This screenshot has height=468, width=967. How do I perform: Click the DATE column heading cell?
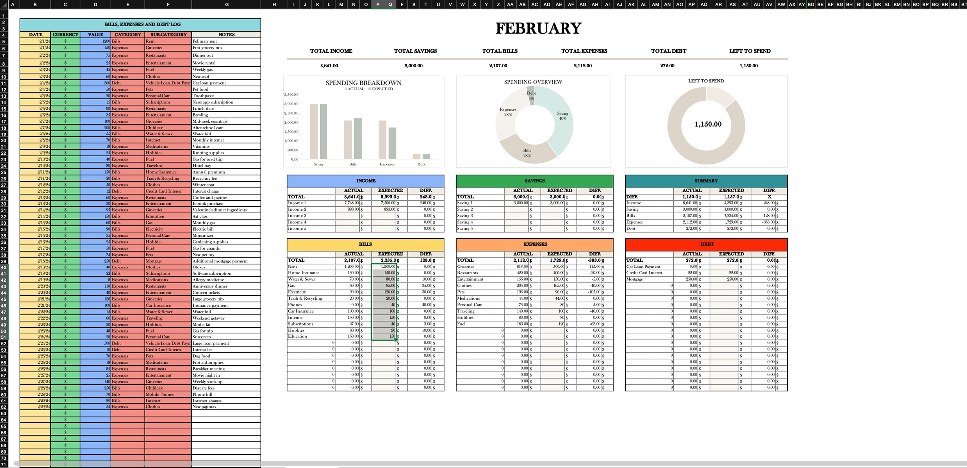(35, 35)
